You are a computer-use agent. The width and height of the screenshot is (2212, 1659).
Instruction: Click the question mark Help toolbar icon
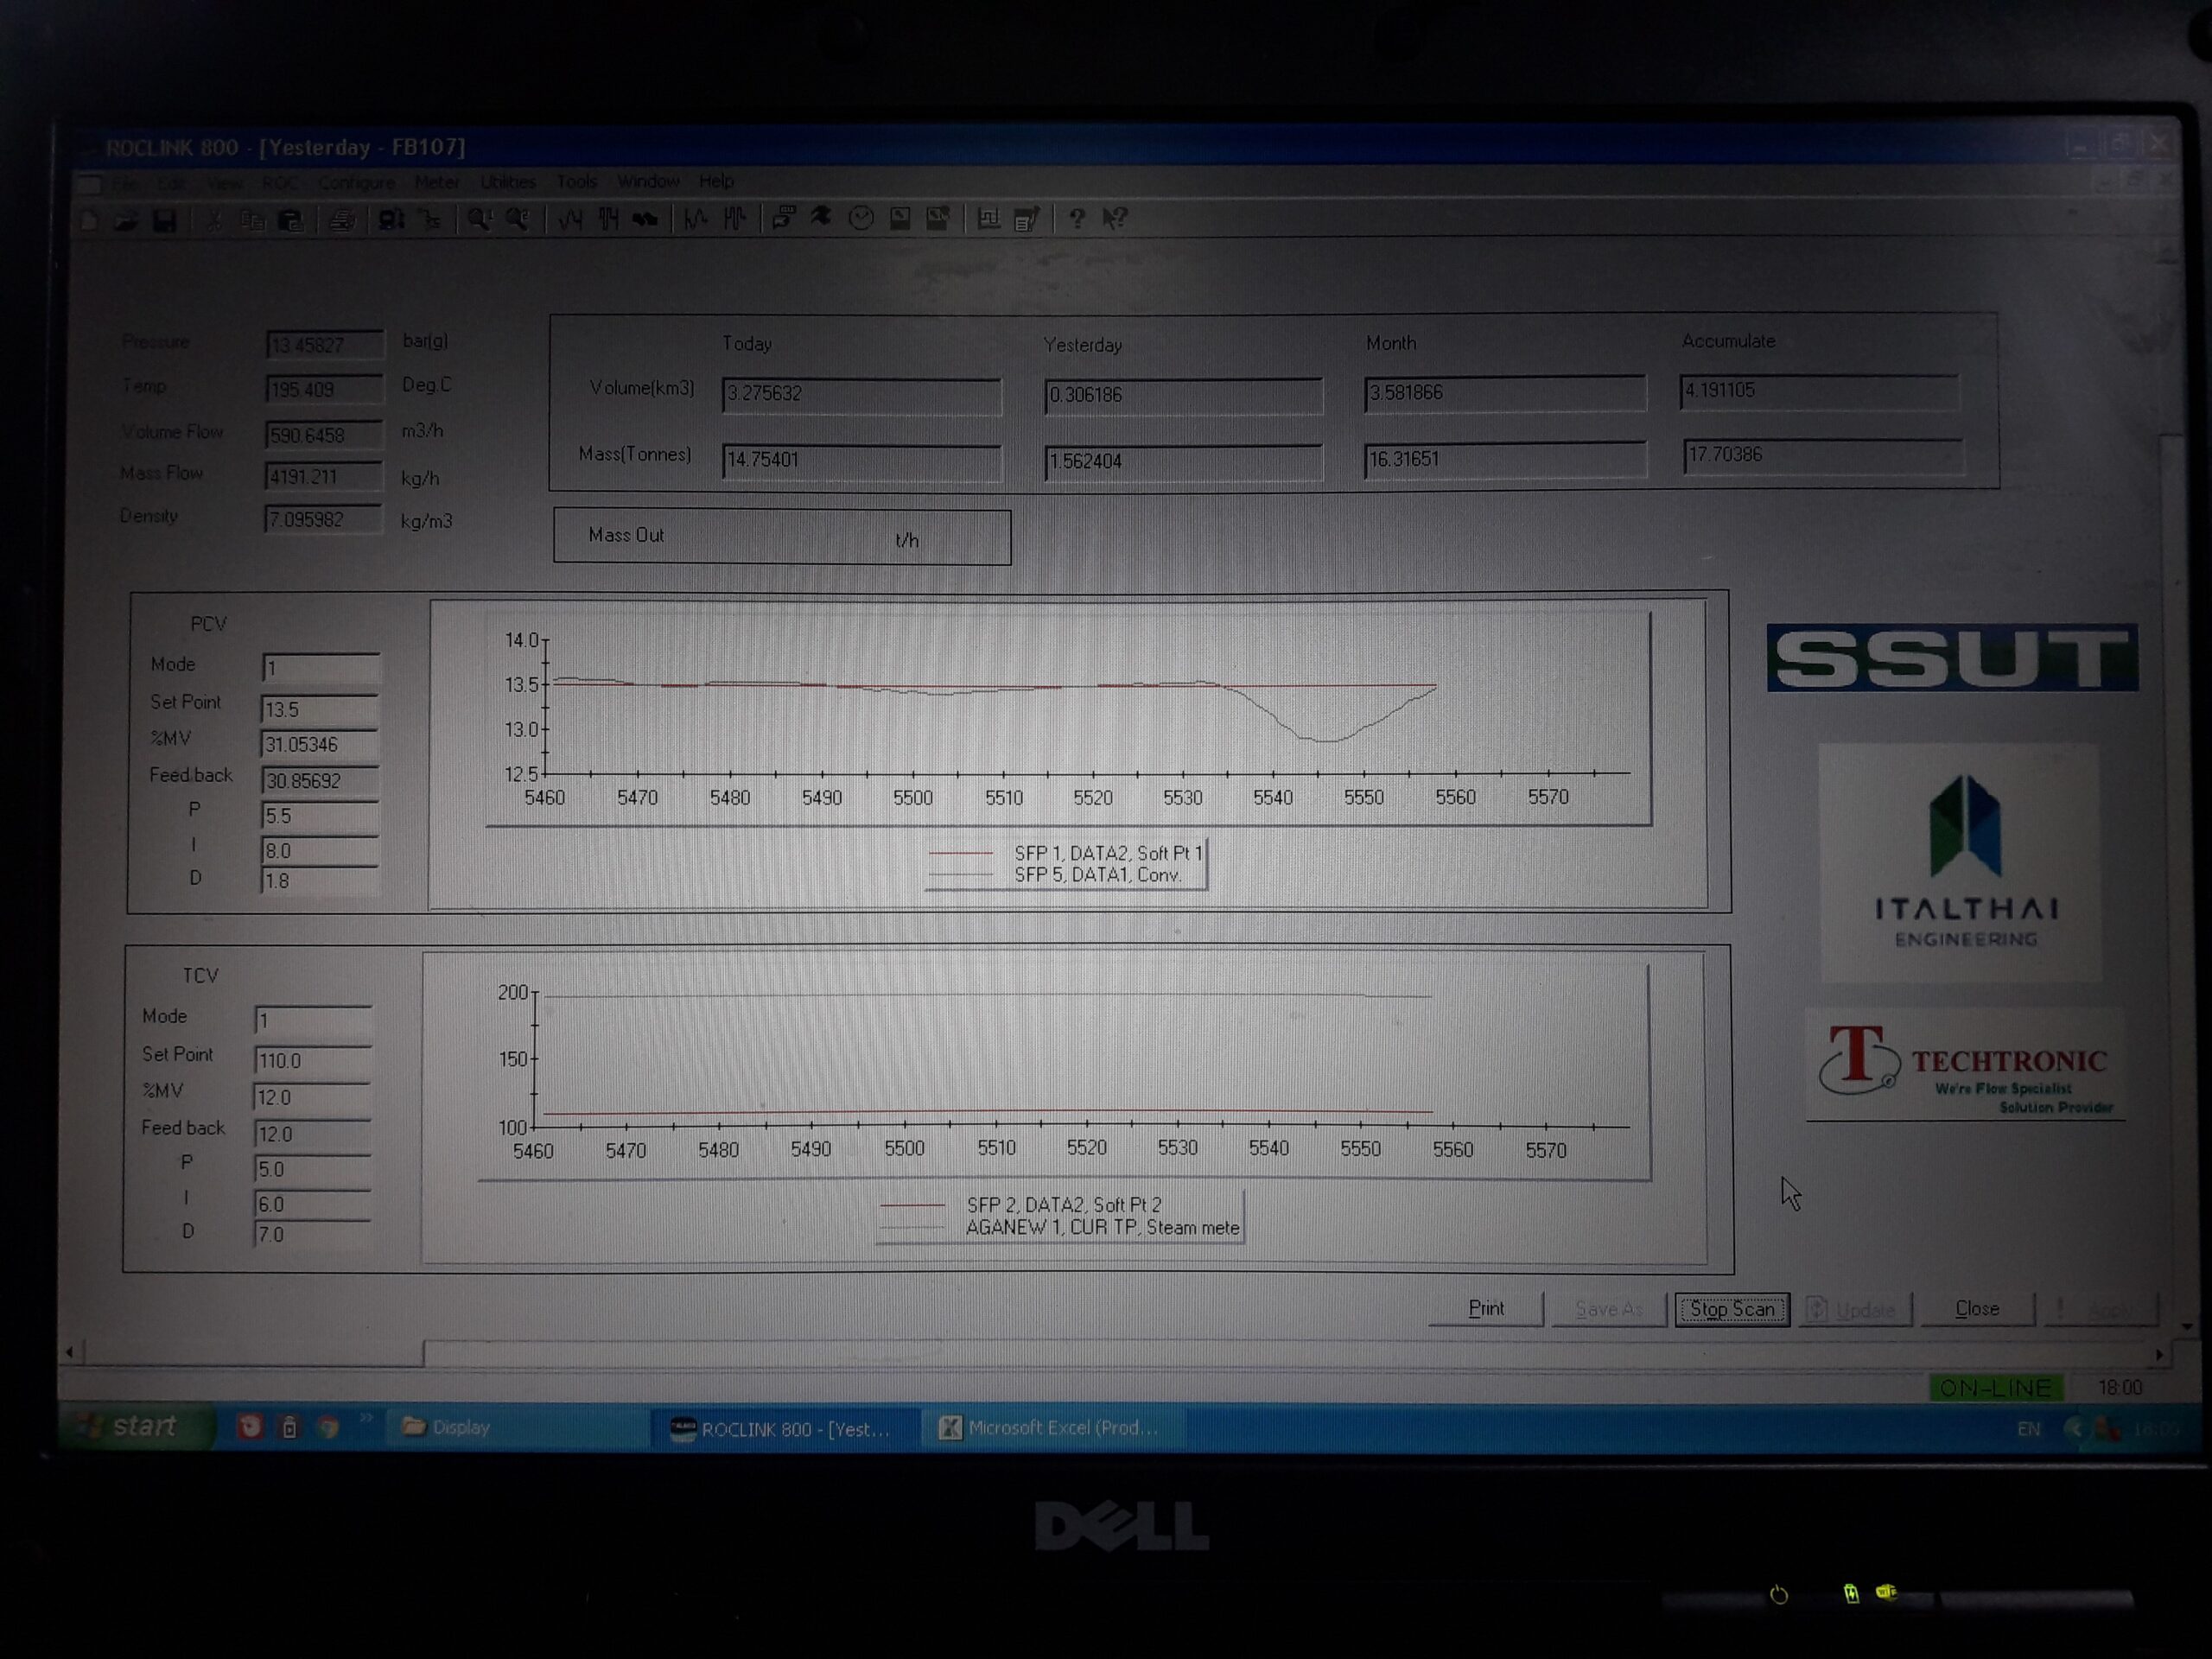tap(1076, 219)
